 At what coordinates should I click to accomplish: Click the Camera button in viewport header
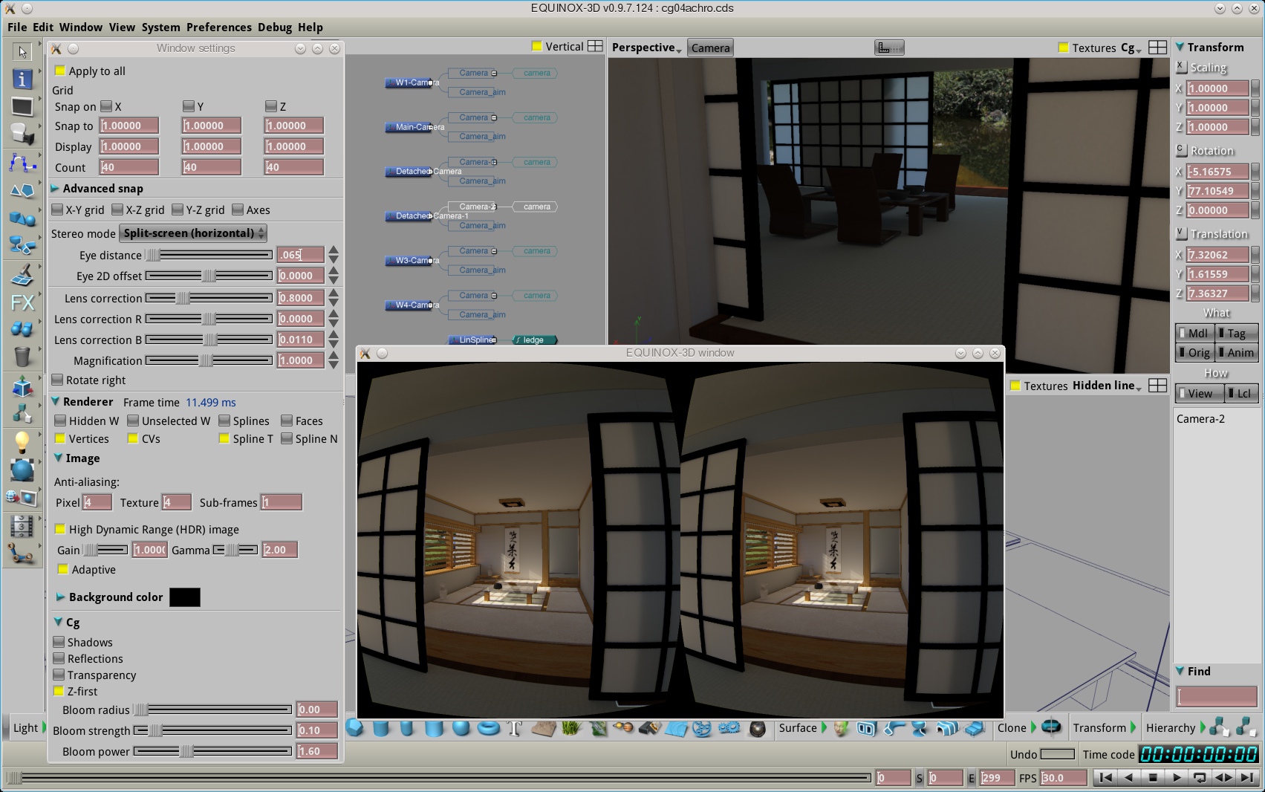(710, 48)
